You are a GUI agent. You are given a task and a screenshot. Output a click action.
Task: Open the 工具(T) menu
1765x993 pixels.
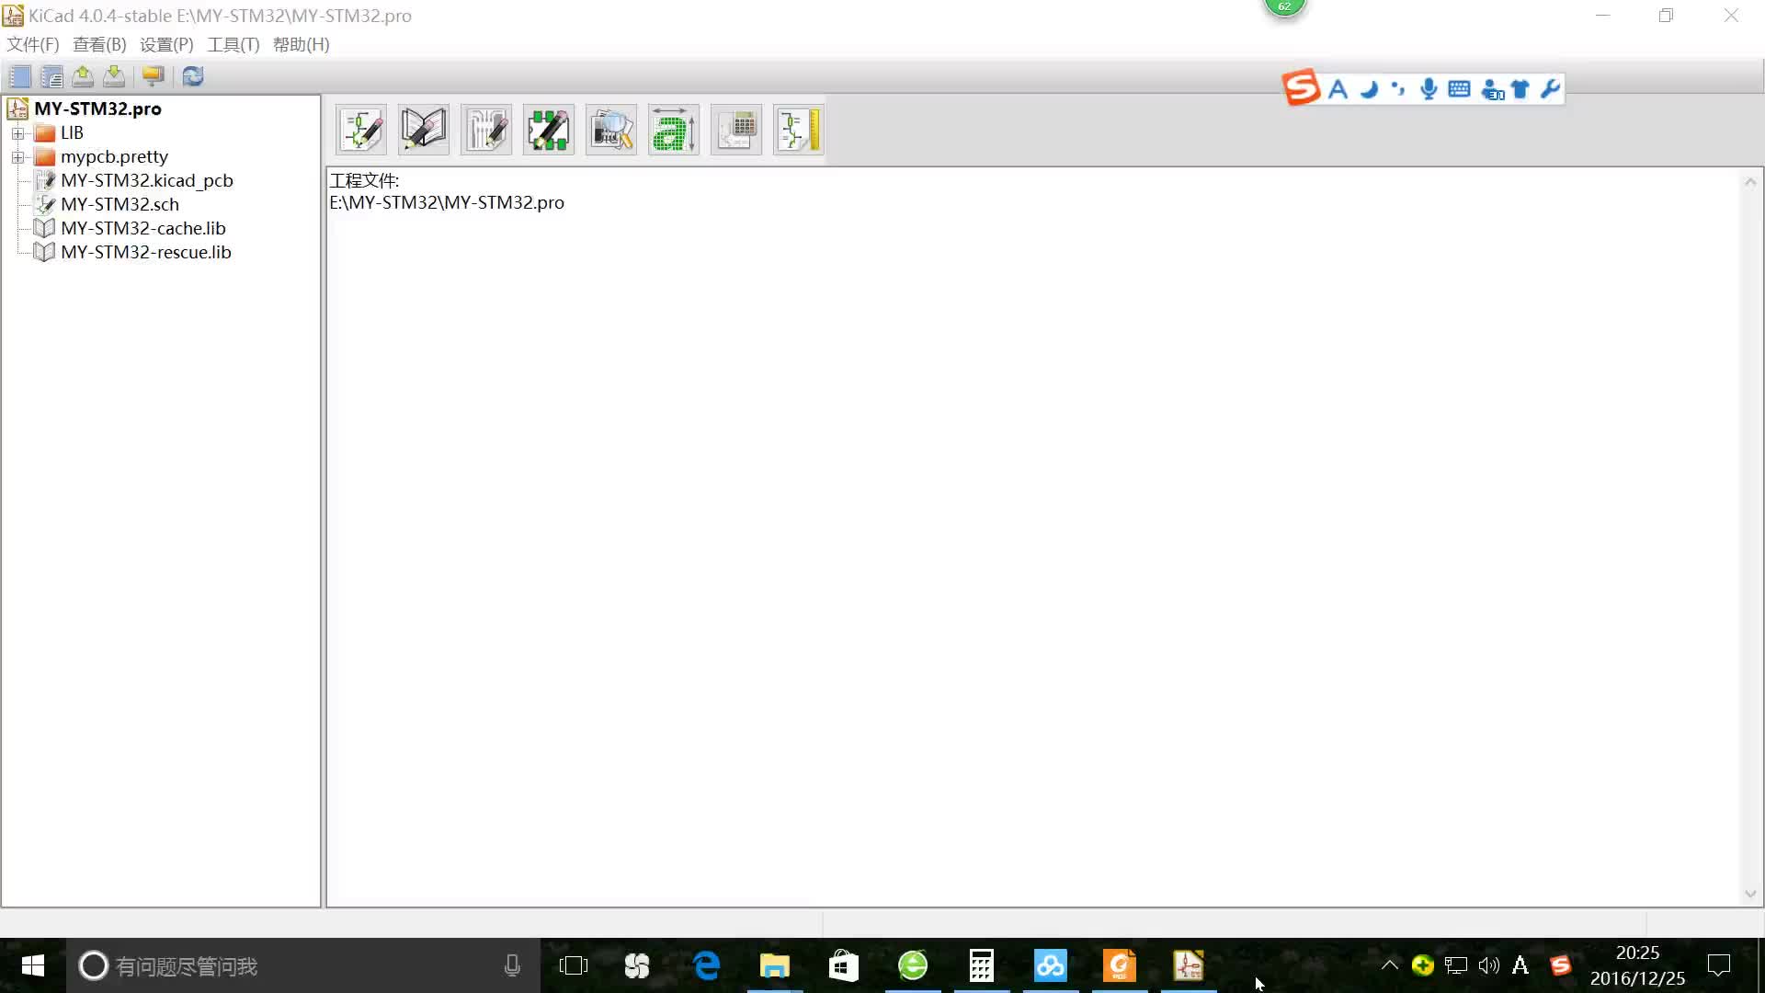pos(233,44)
